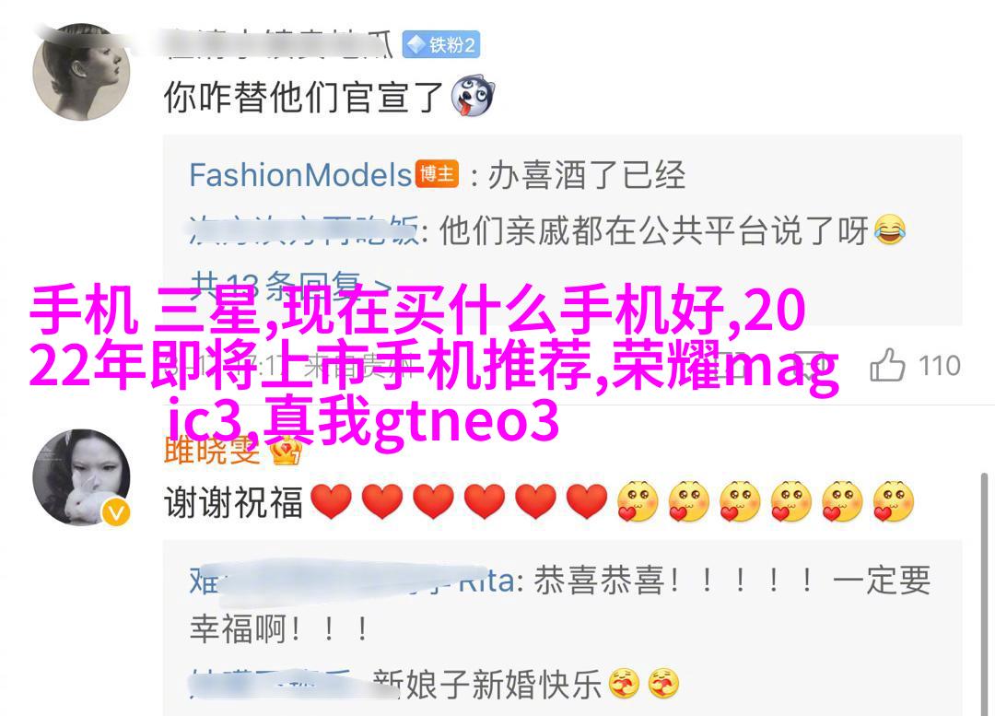Tap the husky dog emoji in first comment
Screen dimensions: 995x716
click(473, 96)
